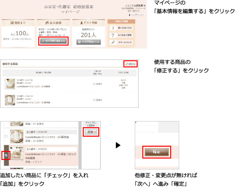Image resolution: width=235 pixels, height=187 pixels.
Task: Click 修正する pencil button in 使用する商品
Action: tap(131, 64)
